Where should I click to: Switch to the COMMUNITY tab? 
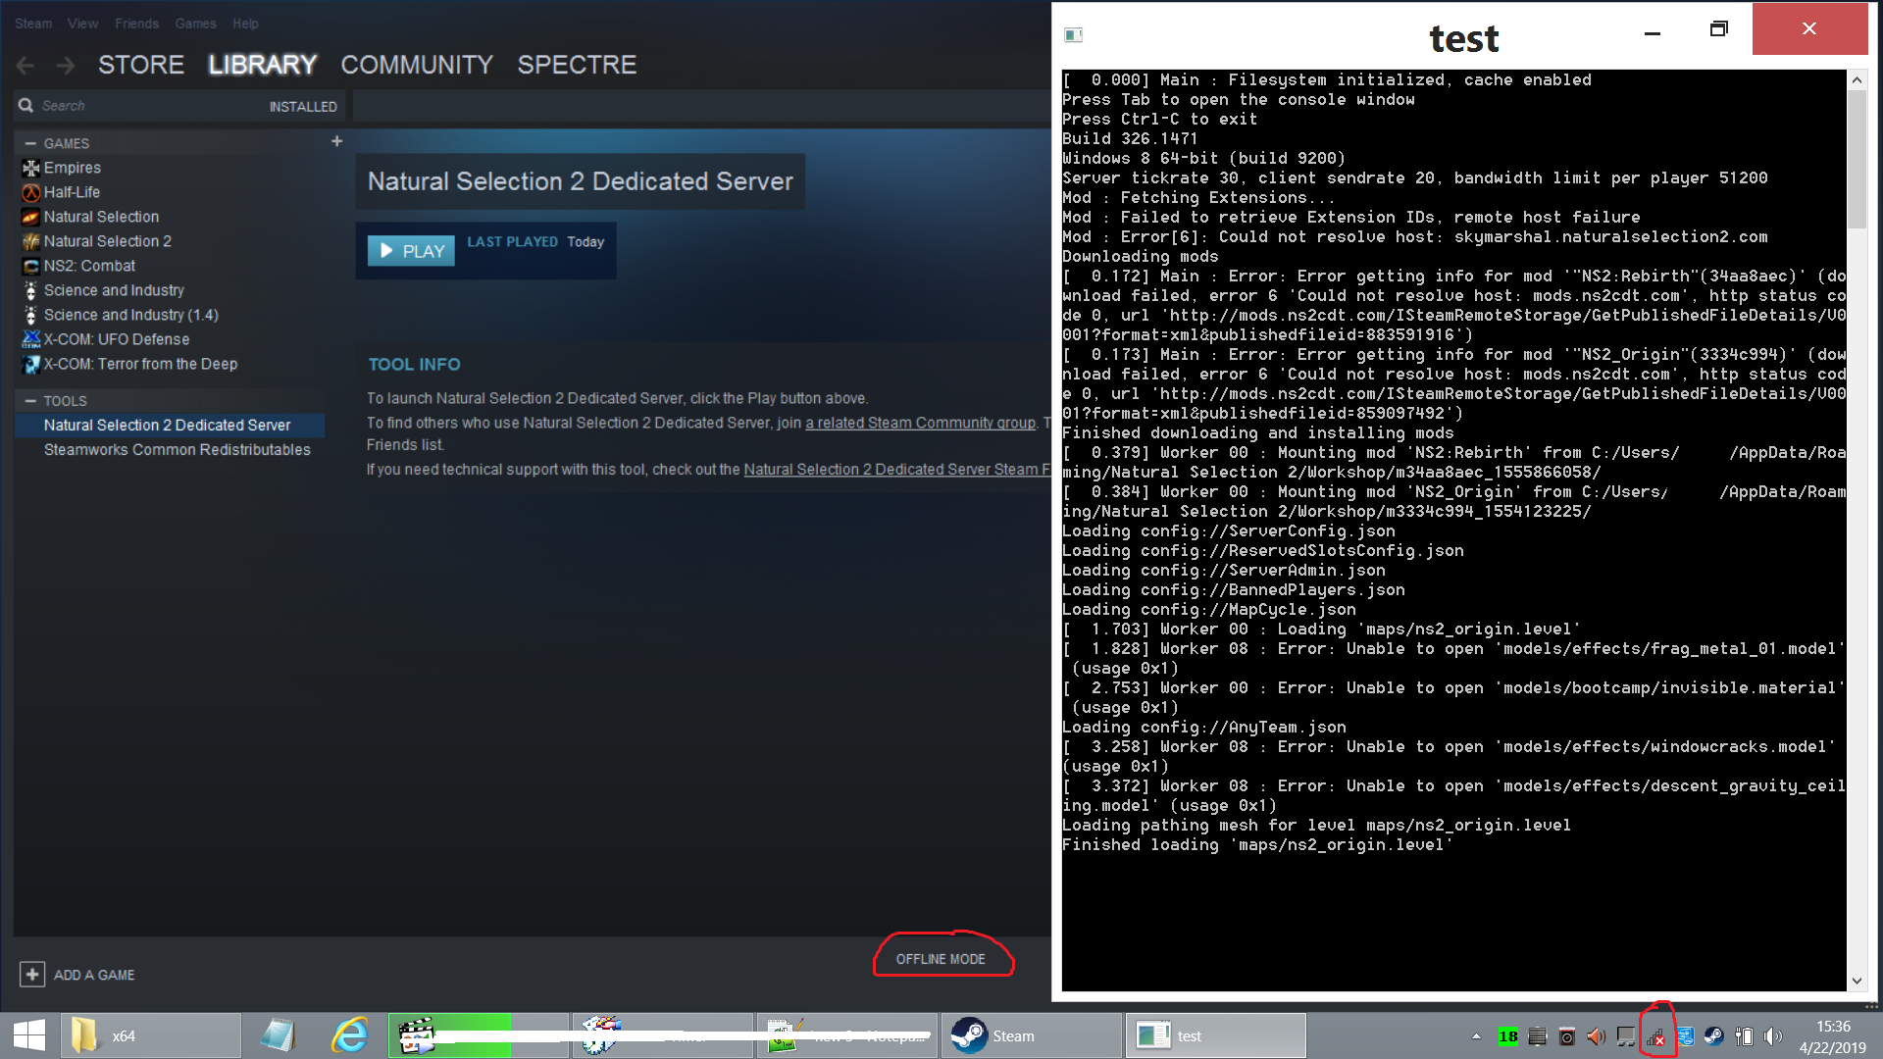(x=416, y=65)
